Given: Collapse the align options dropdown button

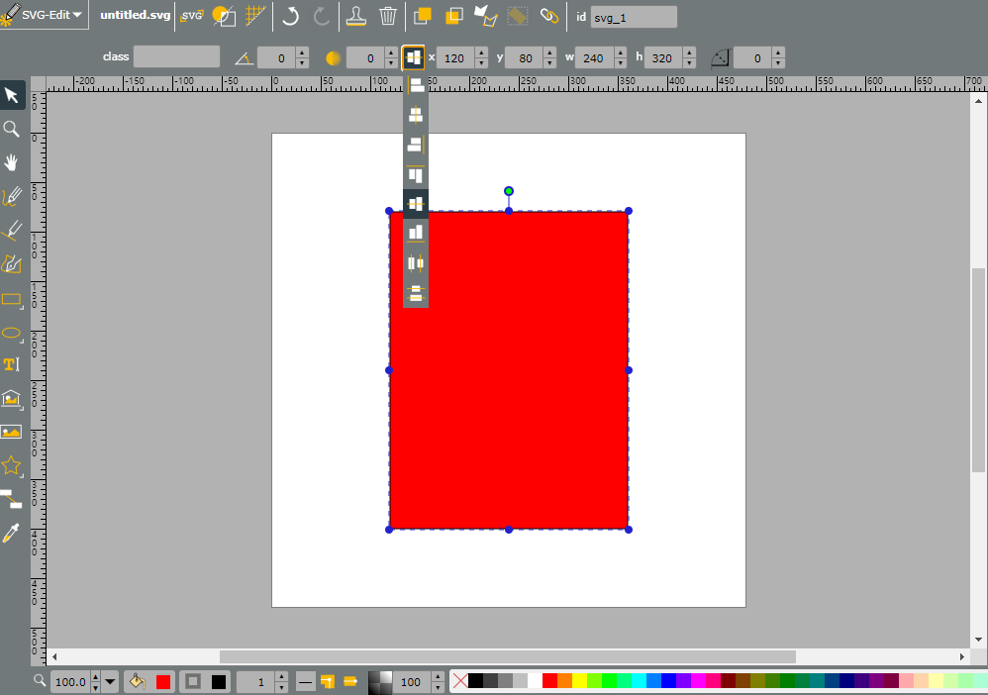Looking at the screenshot, I should 414,58.
